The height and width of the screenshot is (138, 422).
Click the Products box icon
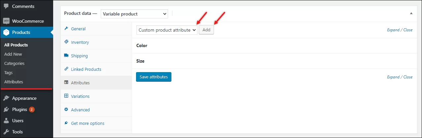[6, 32]
